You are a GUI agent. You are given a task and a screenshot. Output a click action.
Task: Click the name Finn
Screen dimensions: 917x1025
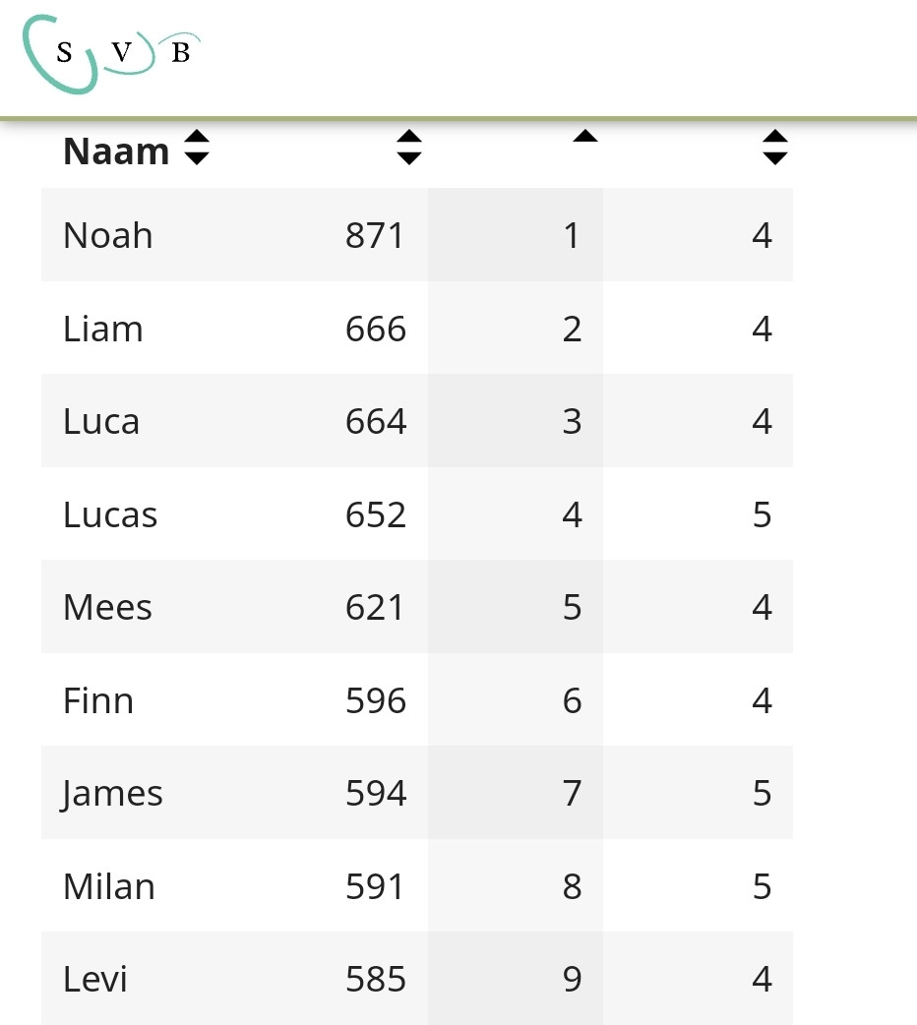click(98, 700)
